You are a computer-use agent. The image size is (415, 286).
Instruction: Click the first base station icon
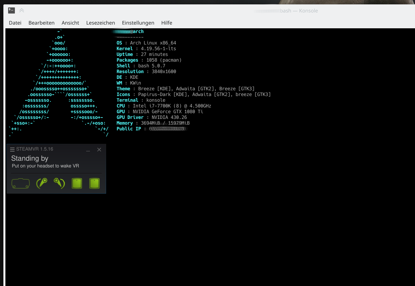(x=77, y=184)
